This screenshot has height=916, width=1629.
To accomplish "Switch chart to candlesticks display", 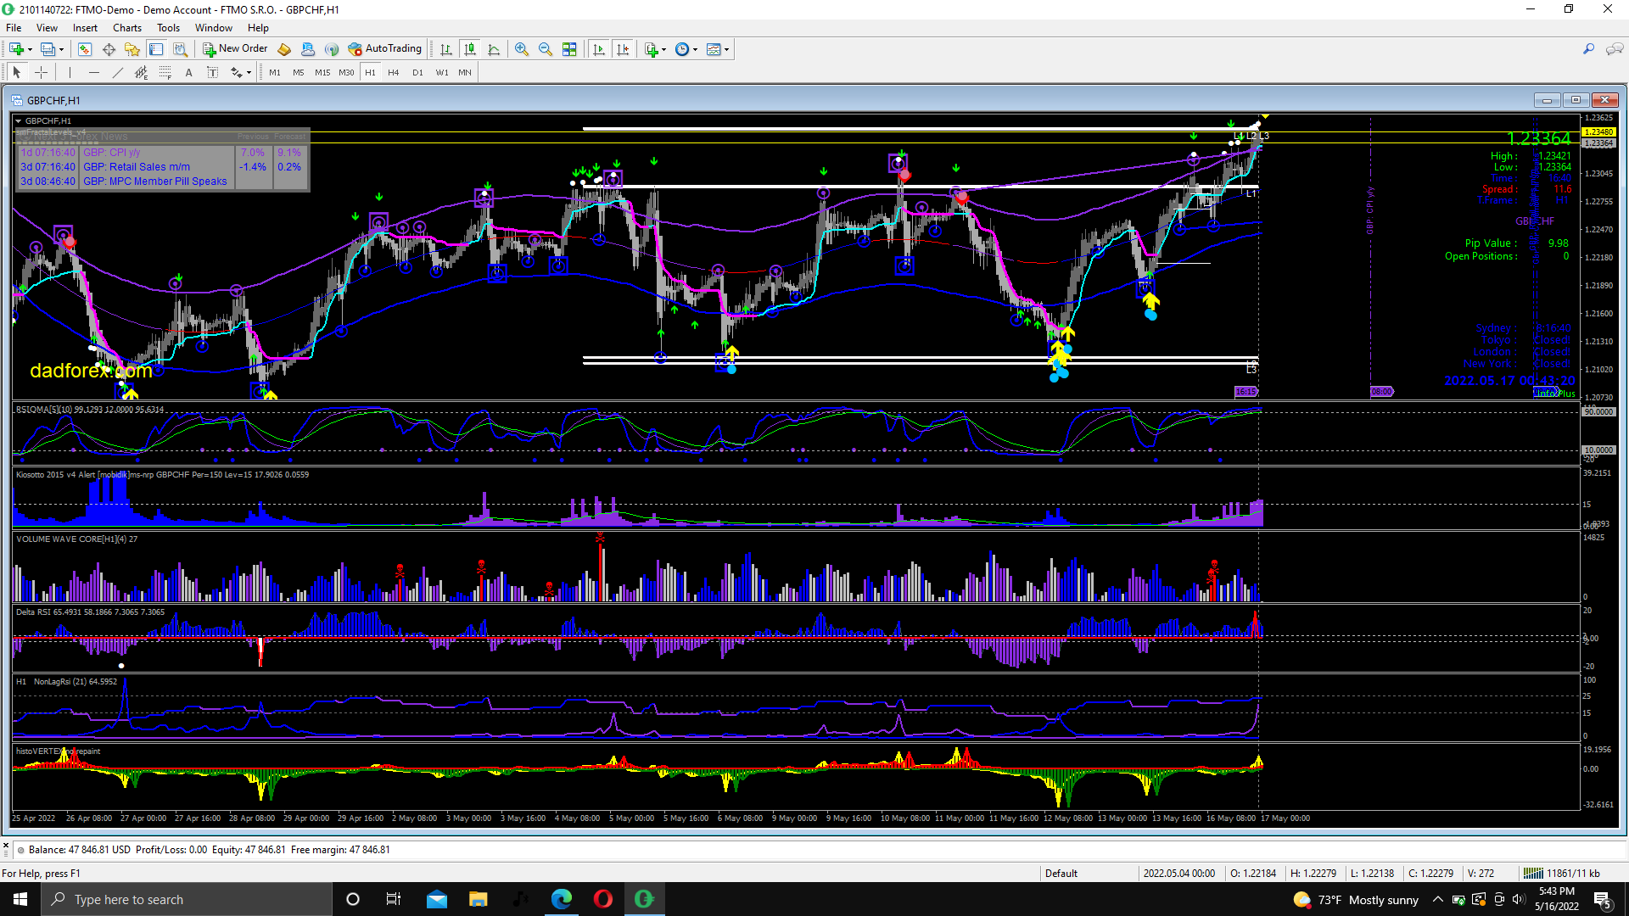I will point(470,49).
